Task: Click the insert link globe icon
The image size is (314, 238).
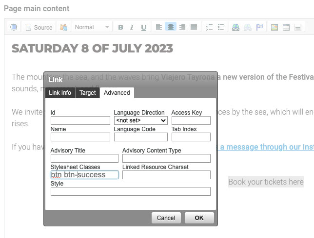Action: point(236,28)
